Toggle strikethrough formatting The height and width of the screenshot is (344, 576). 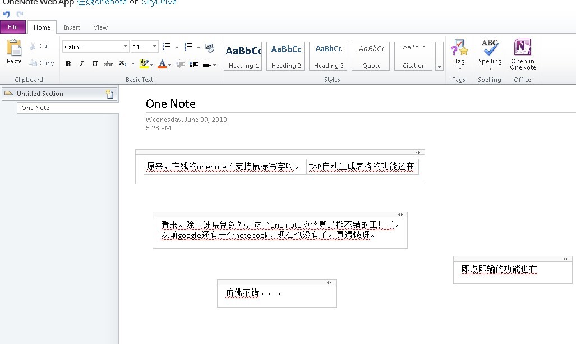[x=109, y=64]
